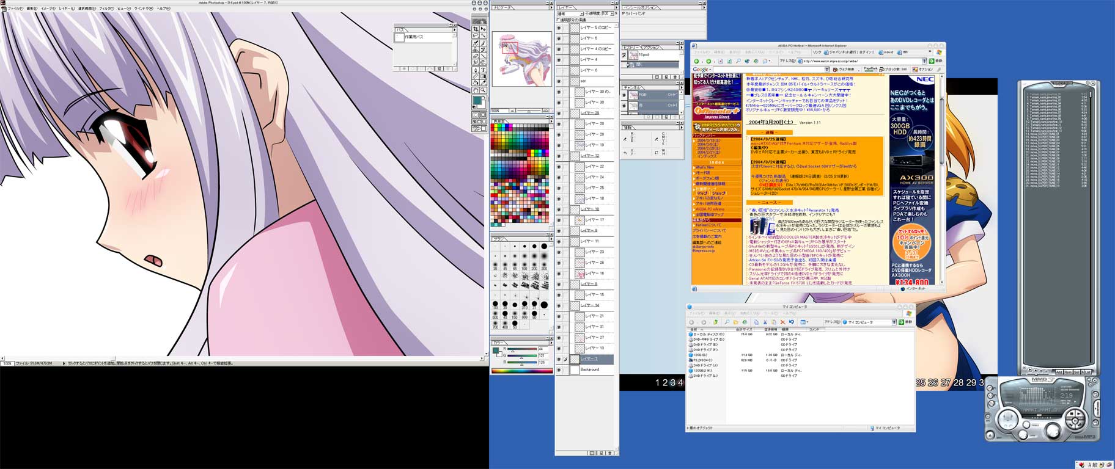
Task: Open Photoshop ファイル(F) menu
Action: click(15, 9)
